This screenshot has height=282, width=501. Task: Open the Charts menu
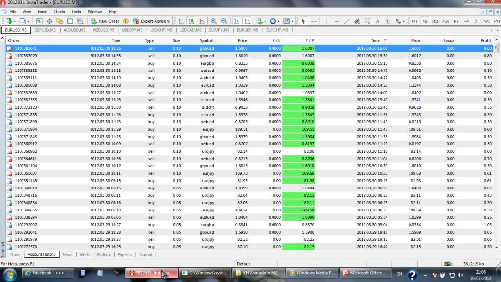pos(59,11)
